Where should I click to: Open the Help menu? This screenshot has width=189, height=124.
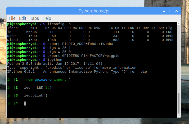pyautogui.click(x=47, y=19)
